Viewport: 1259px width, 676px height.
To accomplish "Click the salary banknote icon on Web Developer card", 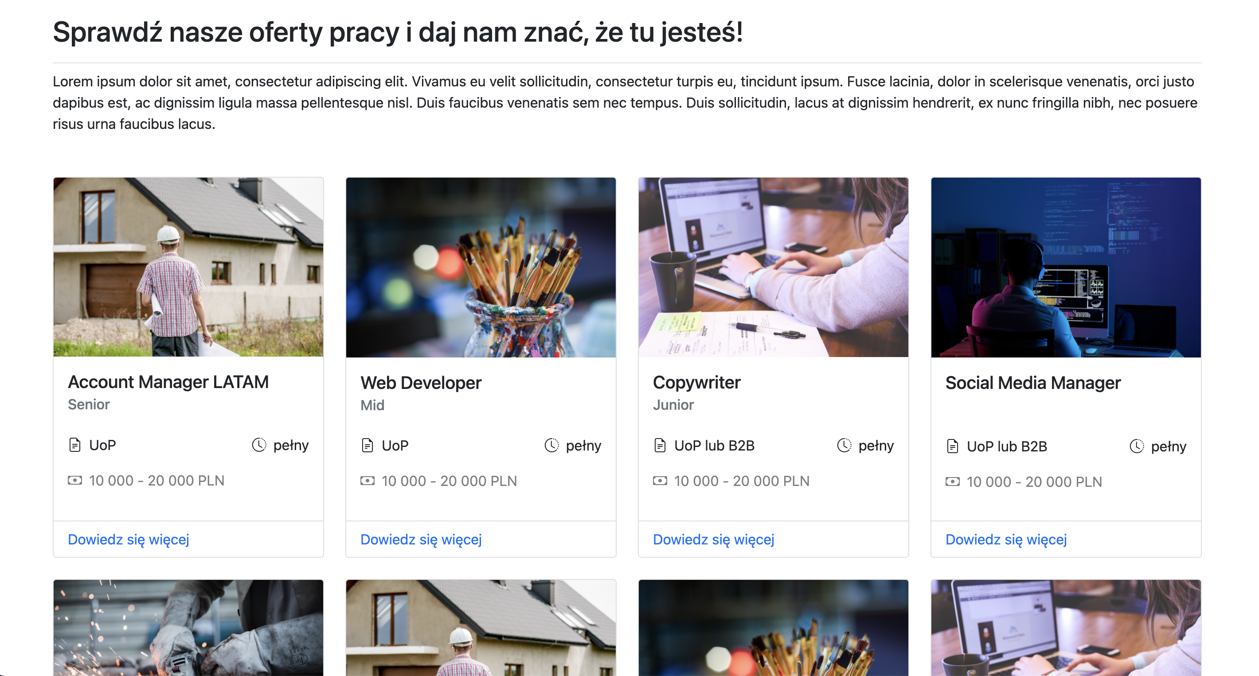I will [368, 481].
